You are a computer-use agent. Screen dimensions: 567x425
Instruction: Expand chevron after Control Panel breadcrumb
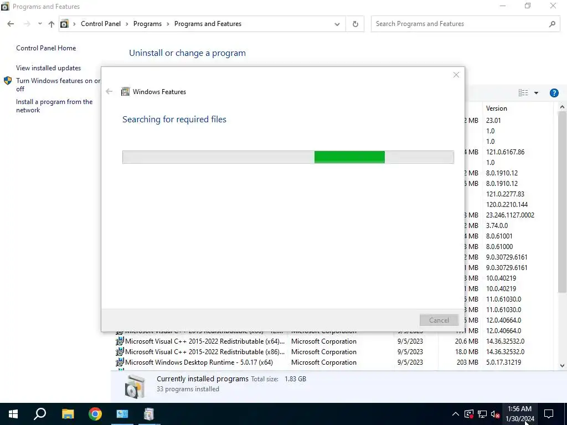pyautogui.click(x=127, y=24)
